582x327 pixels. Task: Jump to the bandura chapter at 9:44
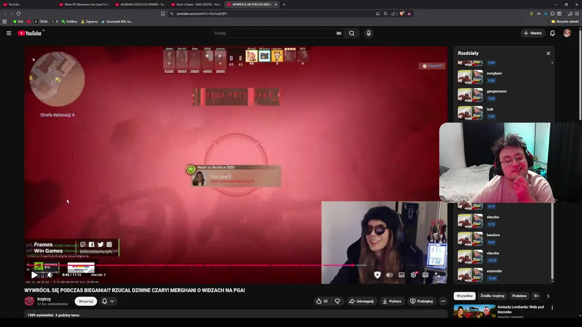[x=505, y=238]
